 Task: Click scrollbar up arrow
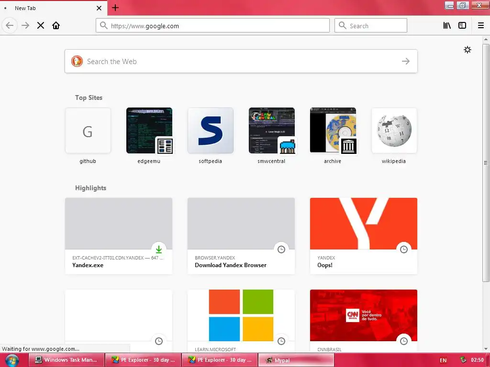[486, 39]
